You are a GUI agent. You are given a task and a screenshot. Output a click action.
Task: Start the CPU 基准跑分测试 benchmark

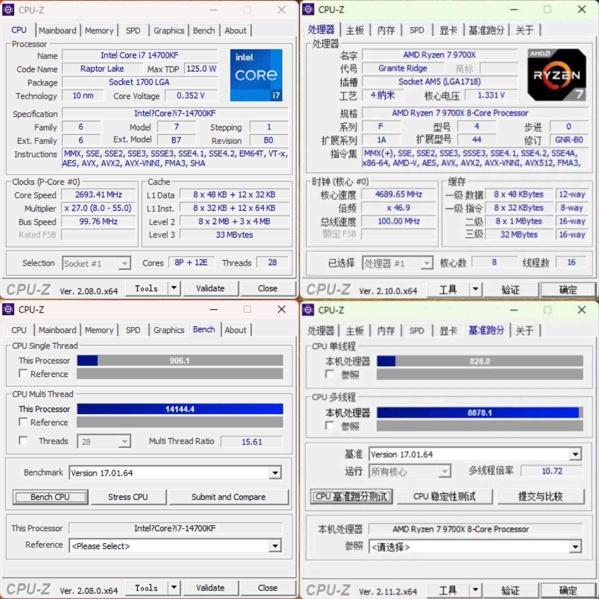tap(351, 496)
